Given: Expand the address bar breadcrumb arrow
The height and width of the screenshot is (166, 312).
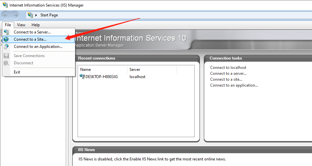Looking at the screenshot, I should click(36, 15).
